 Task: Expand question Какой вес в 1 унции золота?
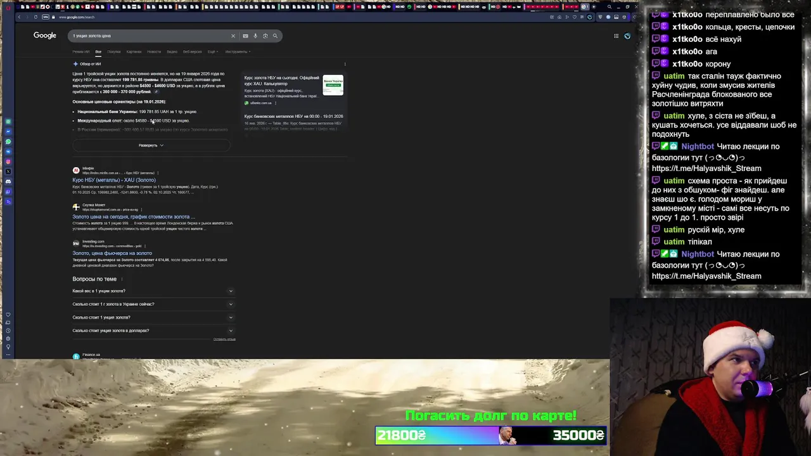153,291
